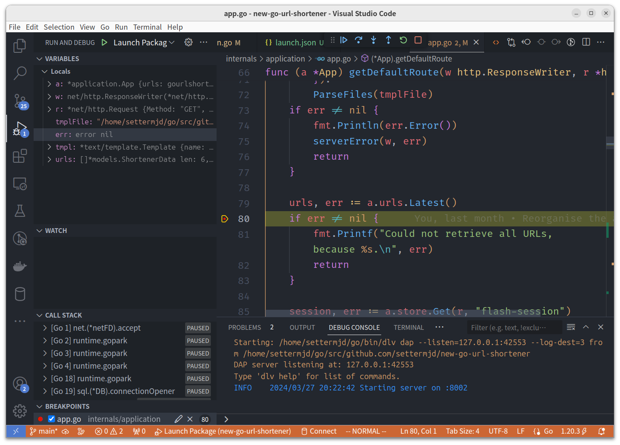This screenshot has height=445, width=620.
Task: Select the Docker icon in the Activity Bar
Action: [x=20, y=266]
